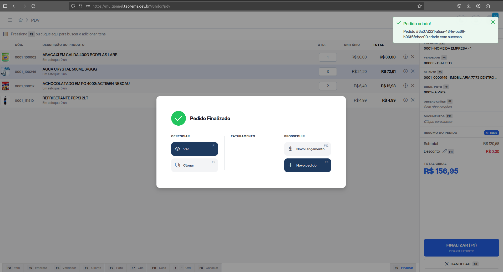
Task: Click the 4 ITENS badge
Action: pos(491,133)
